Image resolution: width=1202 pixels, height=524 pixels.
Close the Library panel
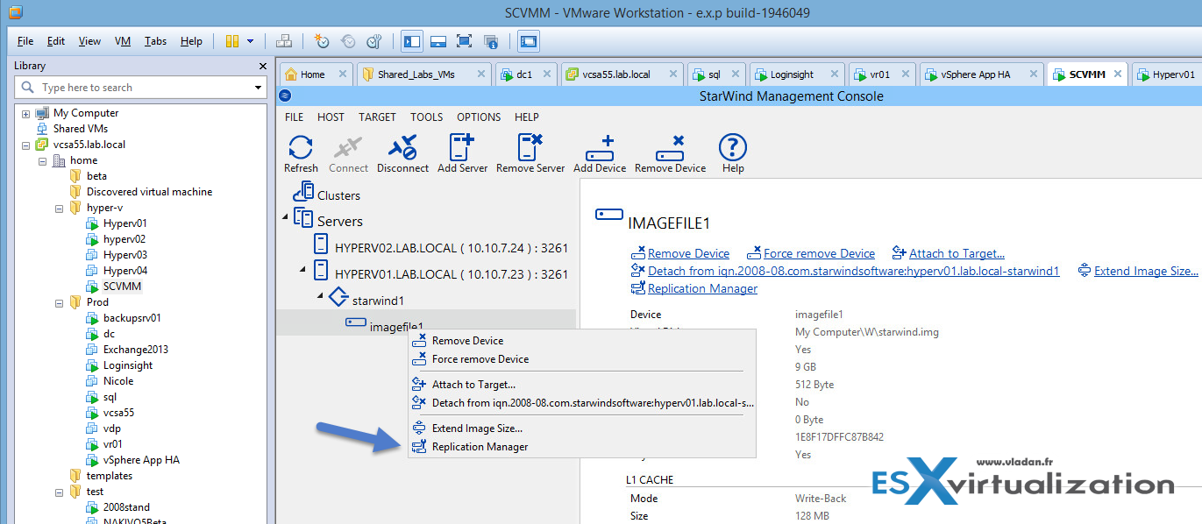click(262, 66)
